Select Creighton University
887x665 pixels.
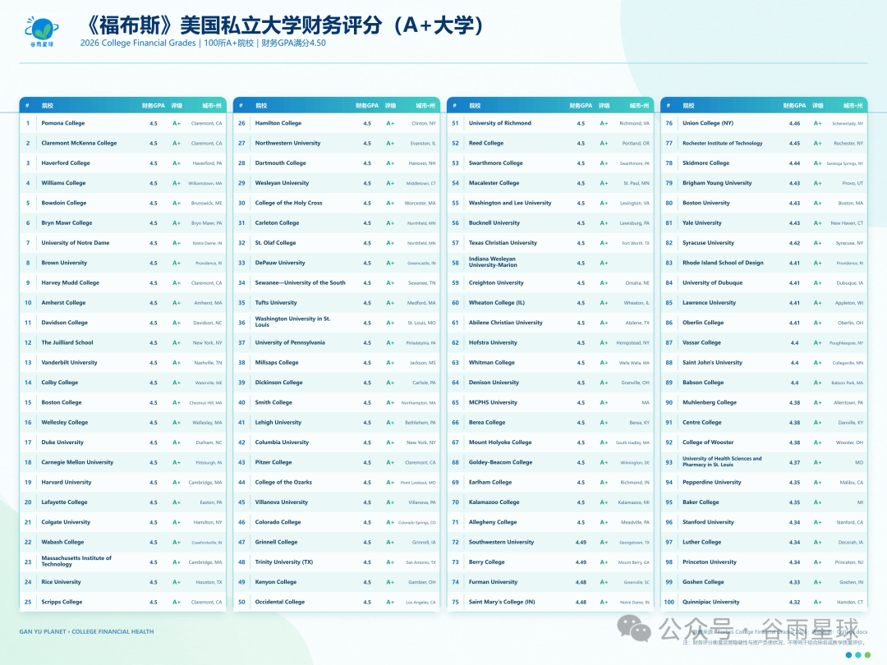(x=496, y=282)
